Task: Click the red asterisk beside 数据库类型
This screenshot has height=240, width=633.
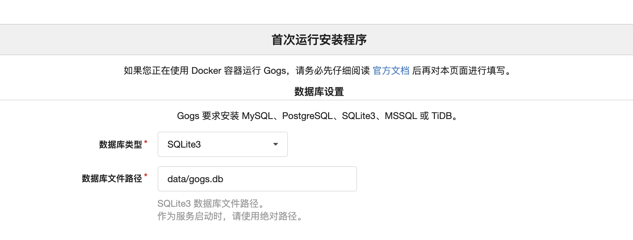Action: pos(146,142)
